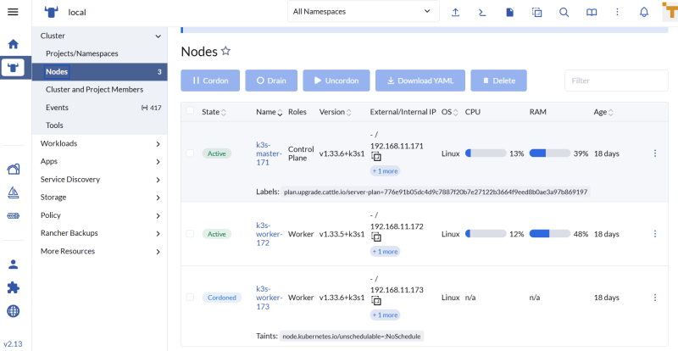678x351 pixels.
Task: Click k3s-master-171 RAM 39% bar
Action: point(550,153)
